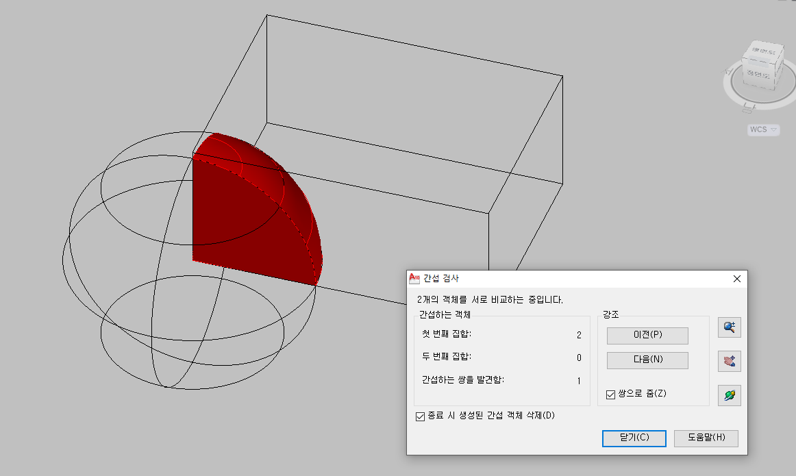
Task: Click the 이전(P) previous button
Action: click(647, 336)
